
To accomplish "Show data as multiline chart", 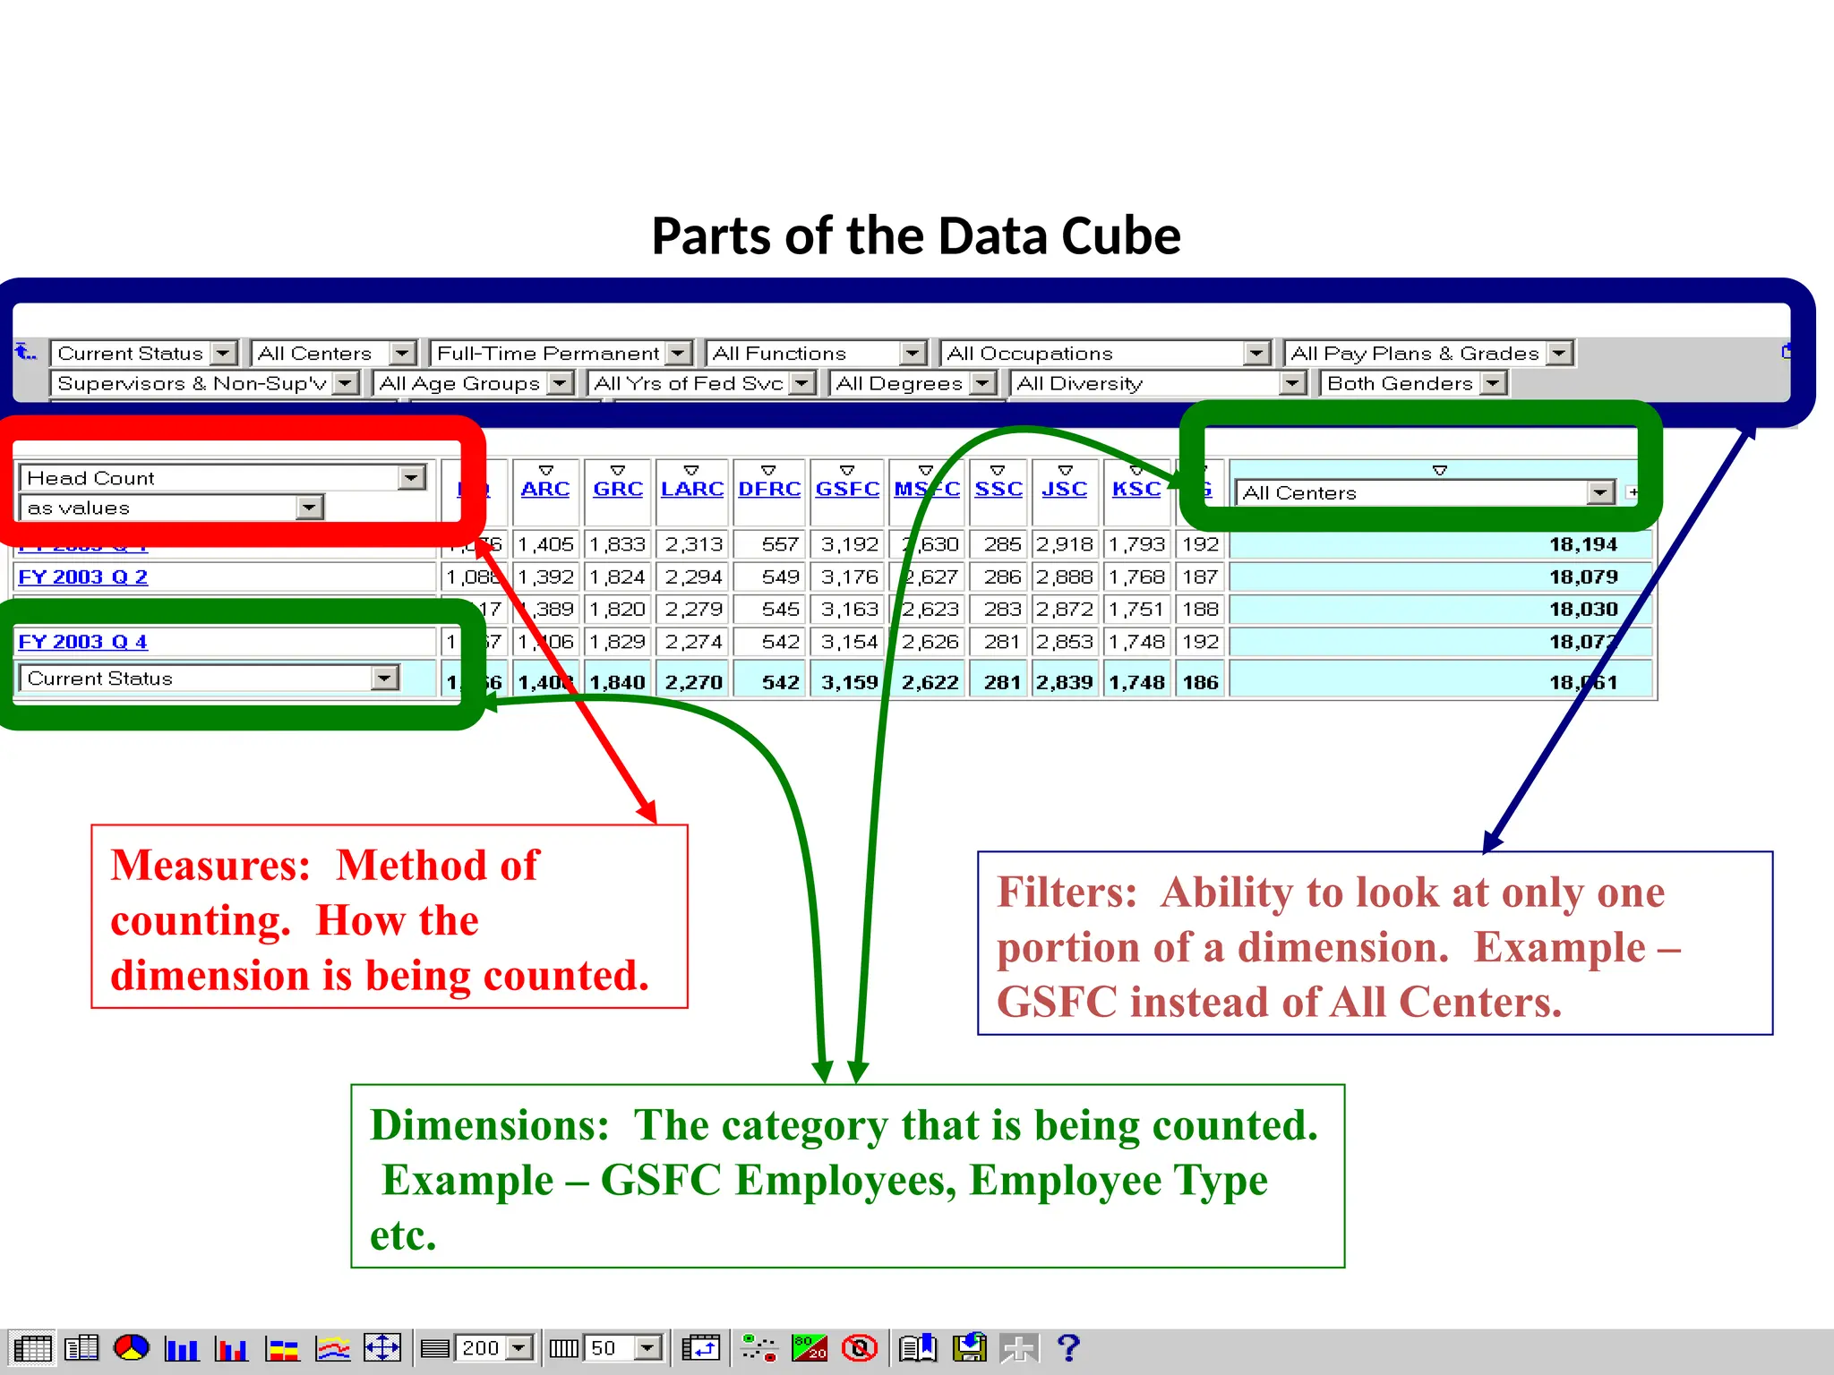I will point(332,1348).
